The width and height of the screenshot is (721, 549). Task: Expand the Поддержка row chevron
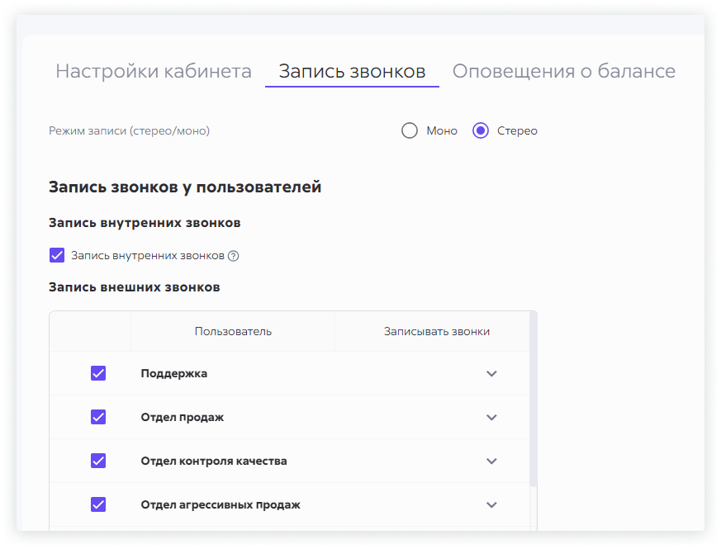[x=491, y=373]
